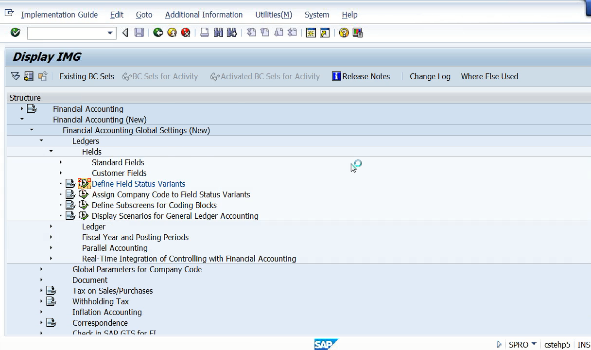591x350 pixels.
Task: Open the Utilities(M) menu
Action: (x=274, y=15)
